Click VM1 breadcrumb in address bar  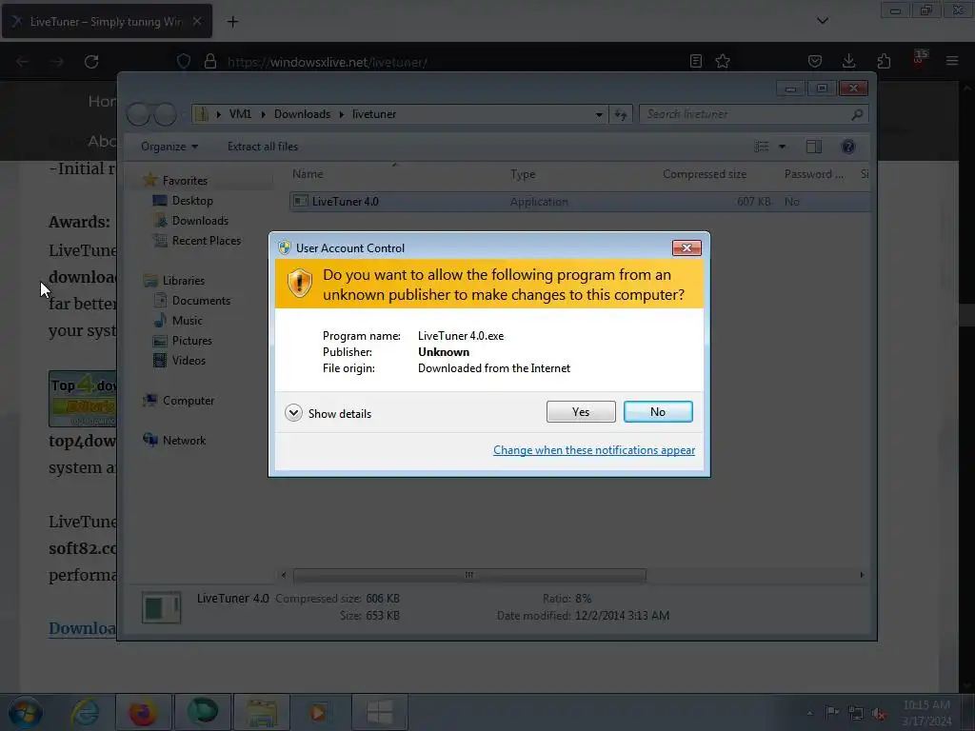(x=240, y=114)
